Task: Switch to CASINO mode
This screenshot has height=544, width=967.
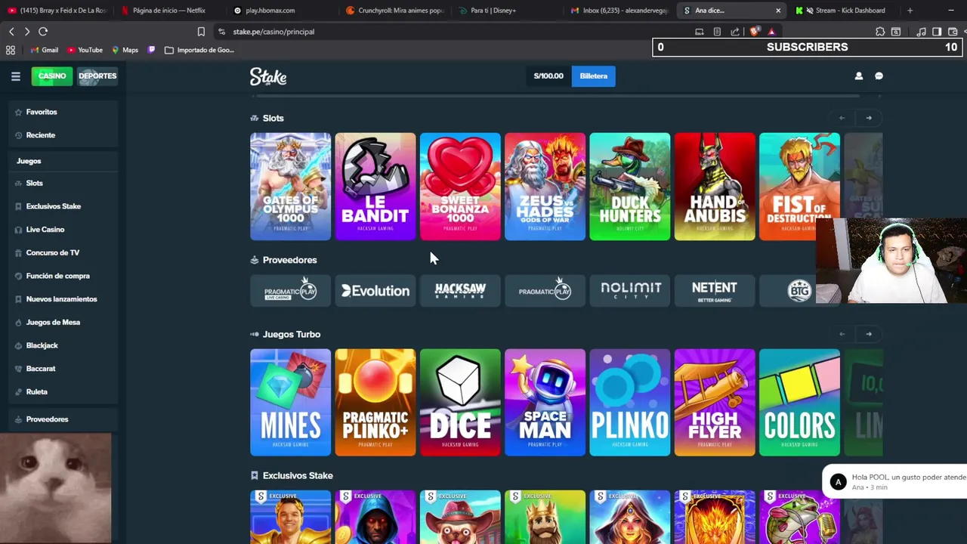Action: [52, 76]
